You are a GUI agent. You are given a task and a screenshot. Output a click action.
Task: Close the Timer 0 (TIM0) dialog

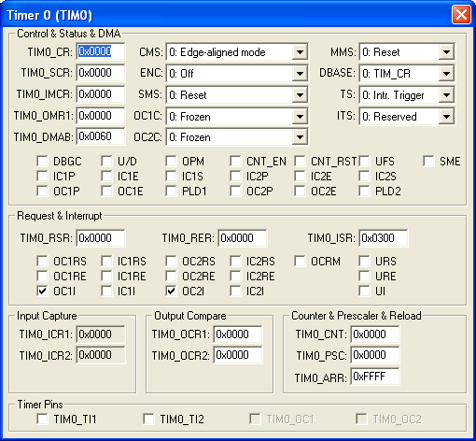coord(461,14)
